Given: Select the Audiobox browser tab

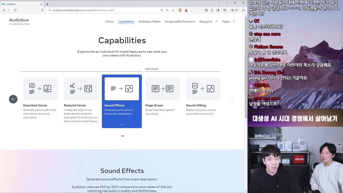Looking at the screenshot, I should click(x=22, y=4).
